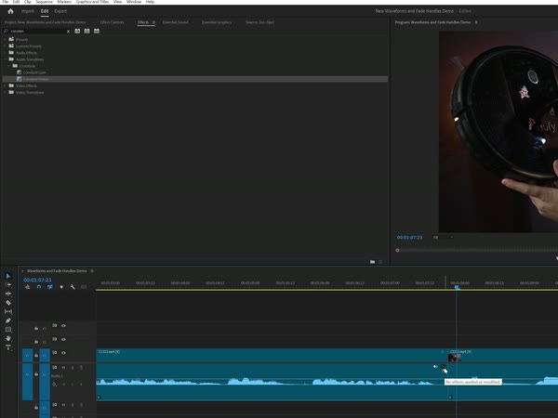The image size is (558, 418).
Task: Click the timeline playhead position timecode
Action: 37,281
